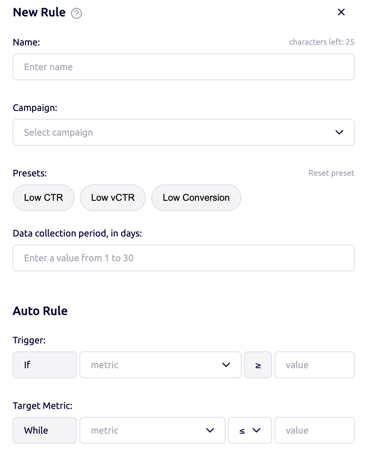The height and width of the screenshot is (449, 368).
Task: Focus the Target Metric value field
Action: 314,430
